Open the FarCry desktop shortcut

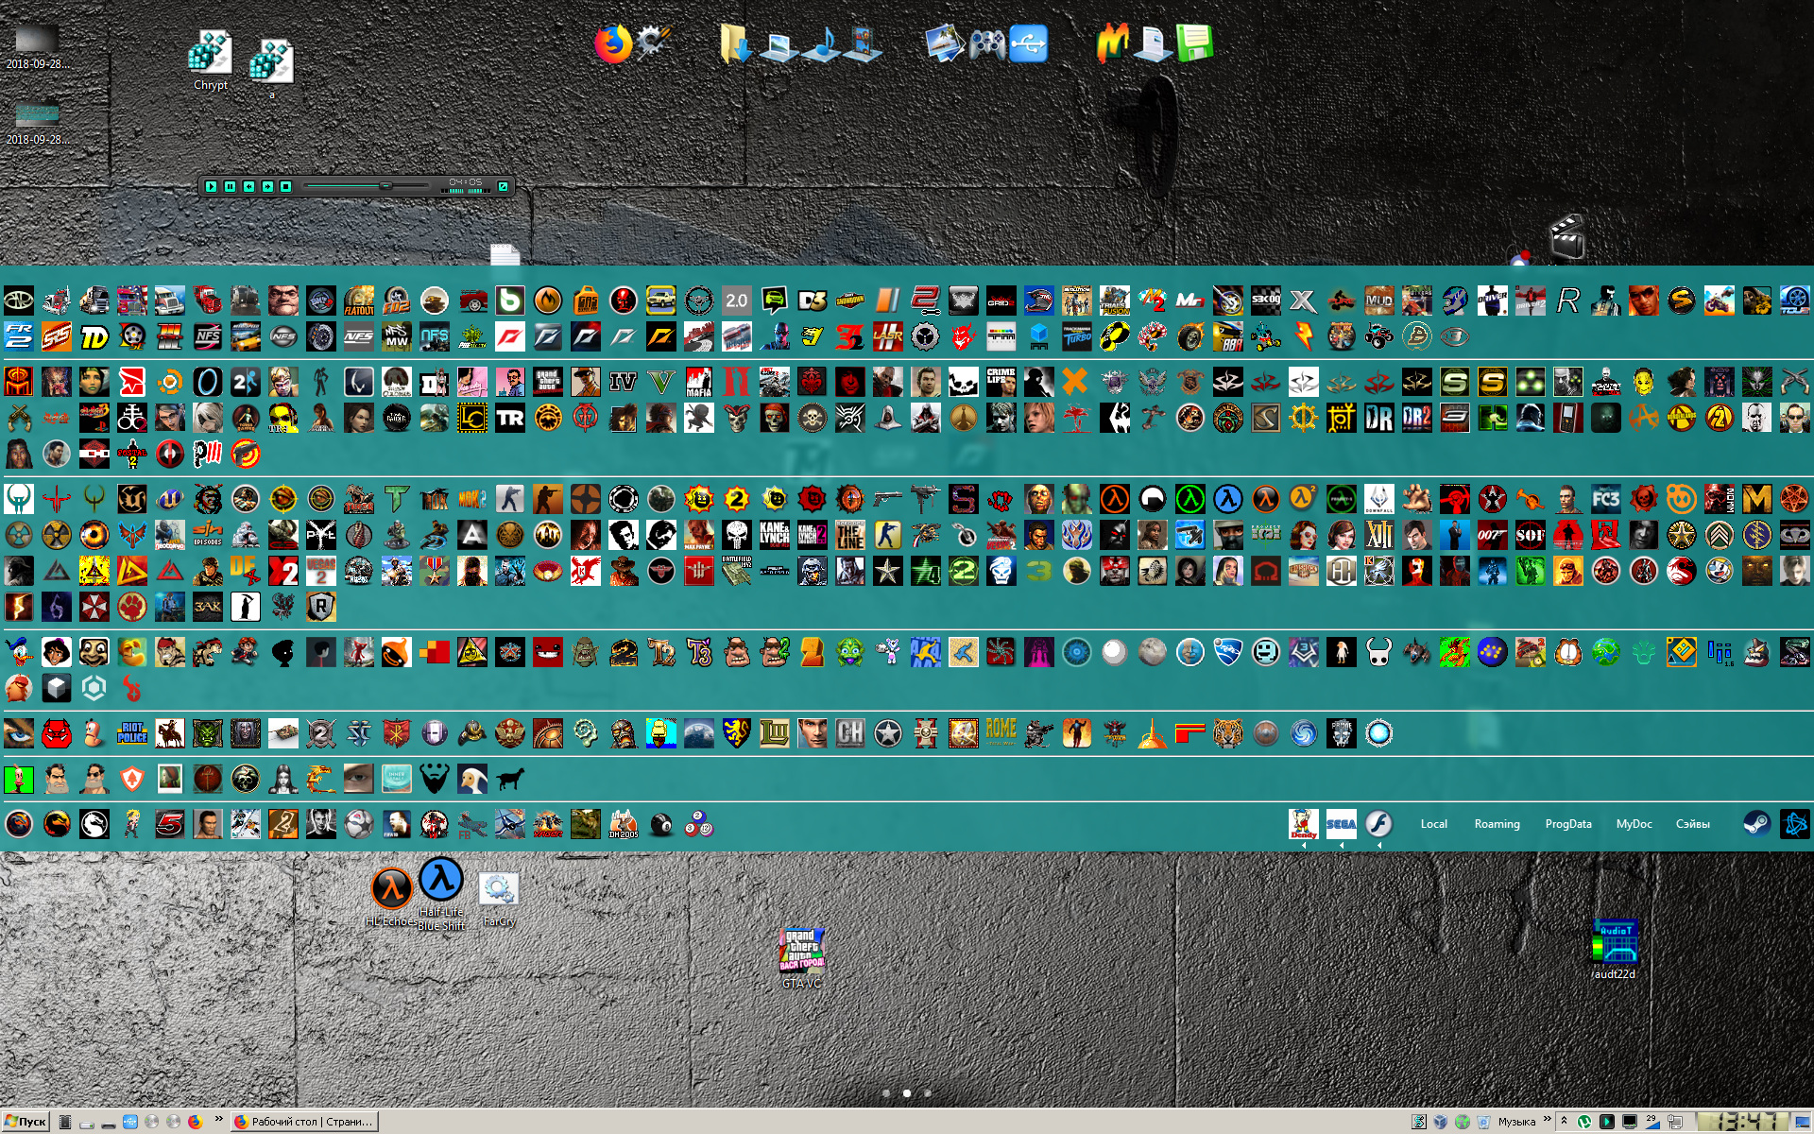(498, 889)
